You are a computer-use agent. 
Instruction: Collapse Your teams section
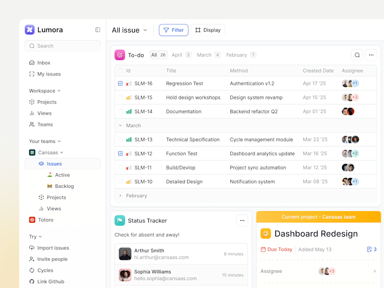(45, 141)
